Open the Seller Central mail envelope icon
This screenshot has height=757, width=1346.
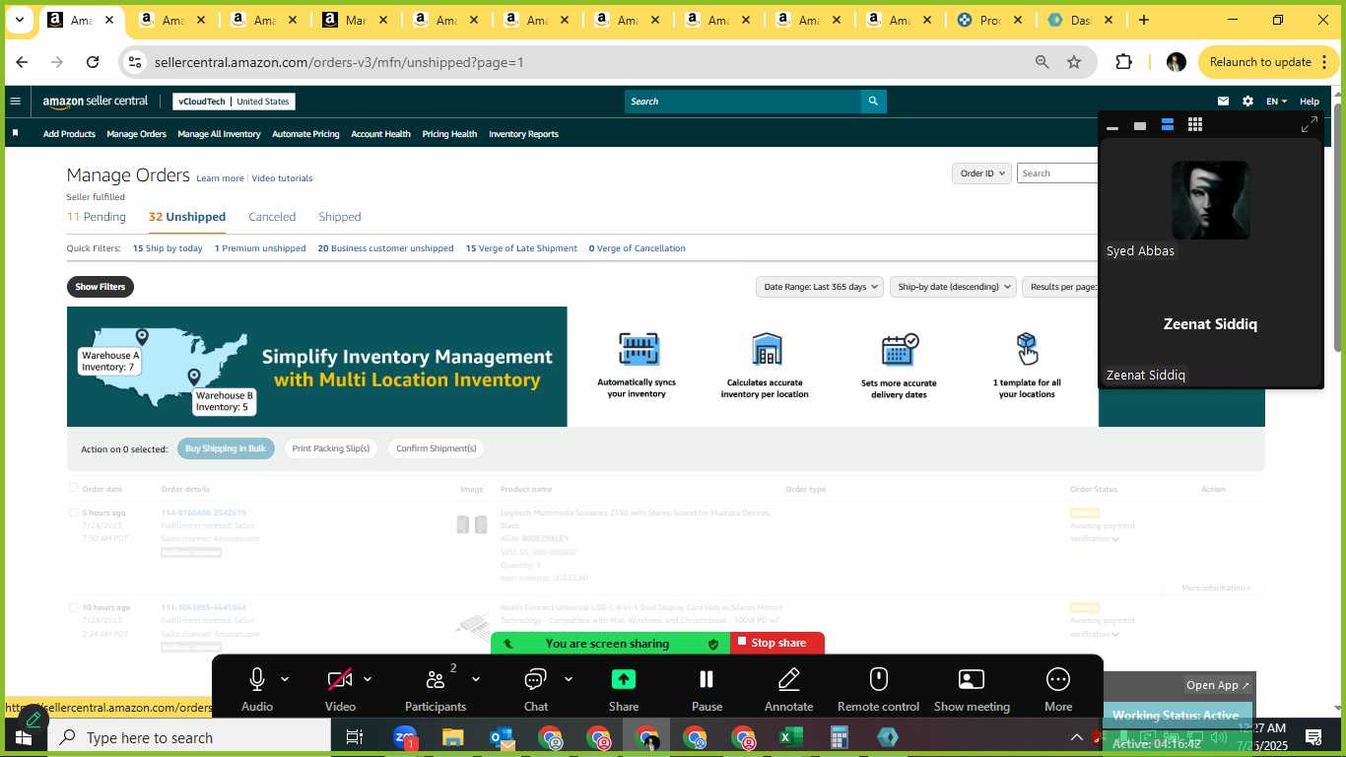pyautogui.click(x=1223, y=101)
